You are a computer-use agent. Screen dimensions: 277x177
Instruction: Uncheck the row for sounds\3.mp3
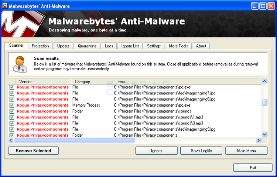tap(12, 123)
